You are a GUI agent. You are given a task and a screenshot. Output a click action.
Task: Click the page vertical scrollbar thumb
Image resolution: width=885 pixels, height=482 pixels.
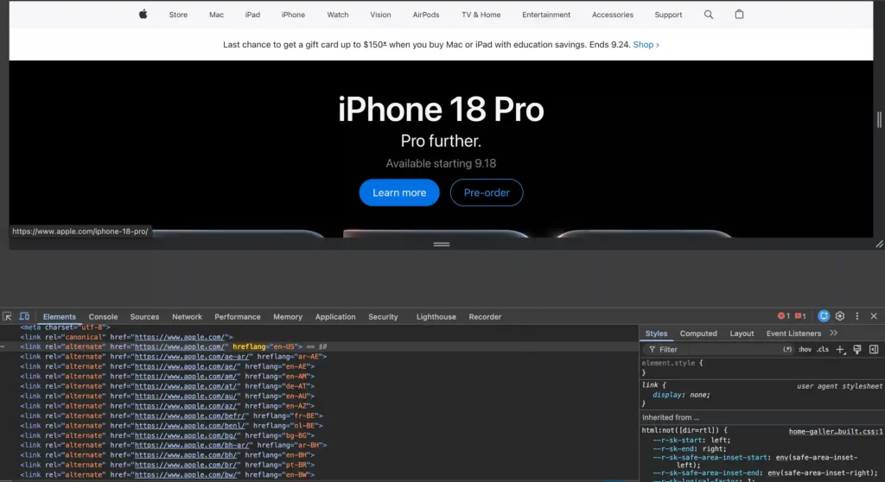tap(879, 120)
